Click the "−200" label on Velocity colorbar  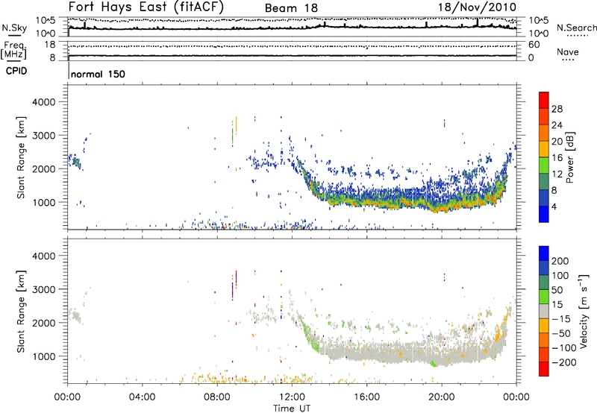[564, 362]
